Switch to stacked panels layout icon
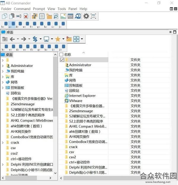This screenshot has width=178, height=185. click(x=176, y=9)
